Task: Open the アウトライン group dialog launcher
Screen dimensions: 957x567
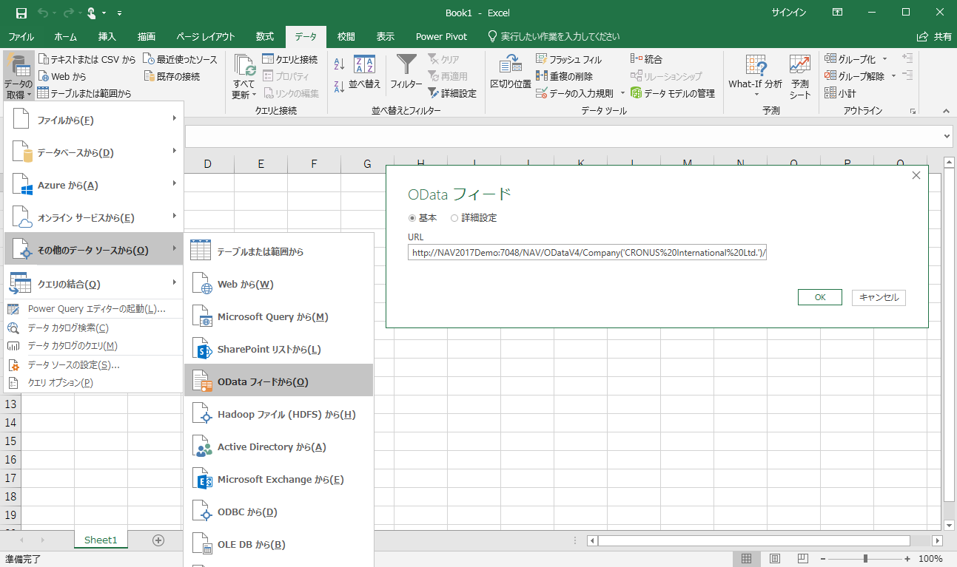Action: [x=913, y=111]
